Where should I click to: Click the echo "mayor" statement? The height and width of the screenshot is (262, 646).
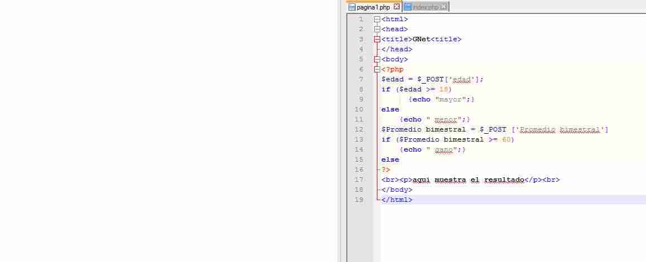[442, 100]
